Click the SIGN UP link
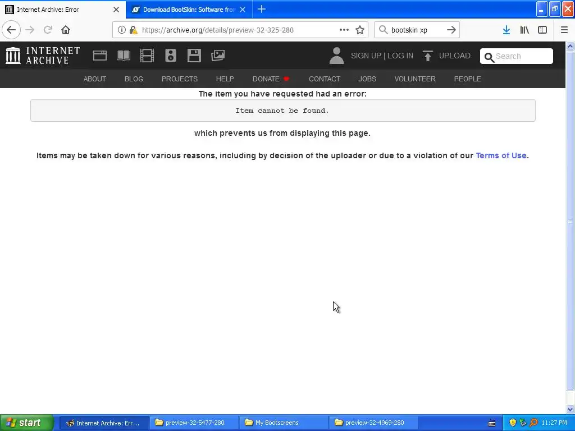The image size is (575, 431). [x=366, y=56]
